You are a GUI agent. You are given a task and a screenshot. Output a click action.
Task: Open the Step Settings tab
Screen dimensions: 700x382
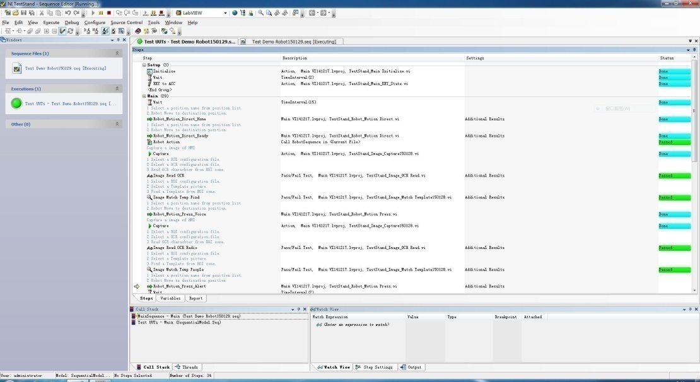coord(374,368)
